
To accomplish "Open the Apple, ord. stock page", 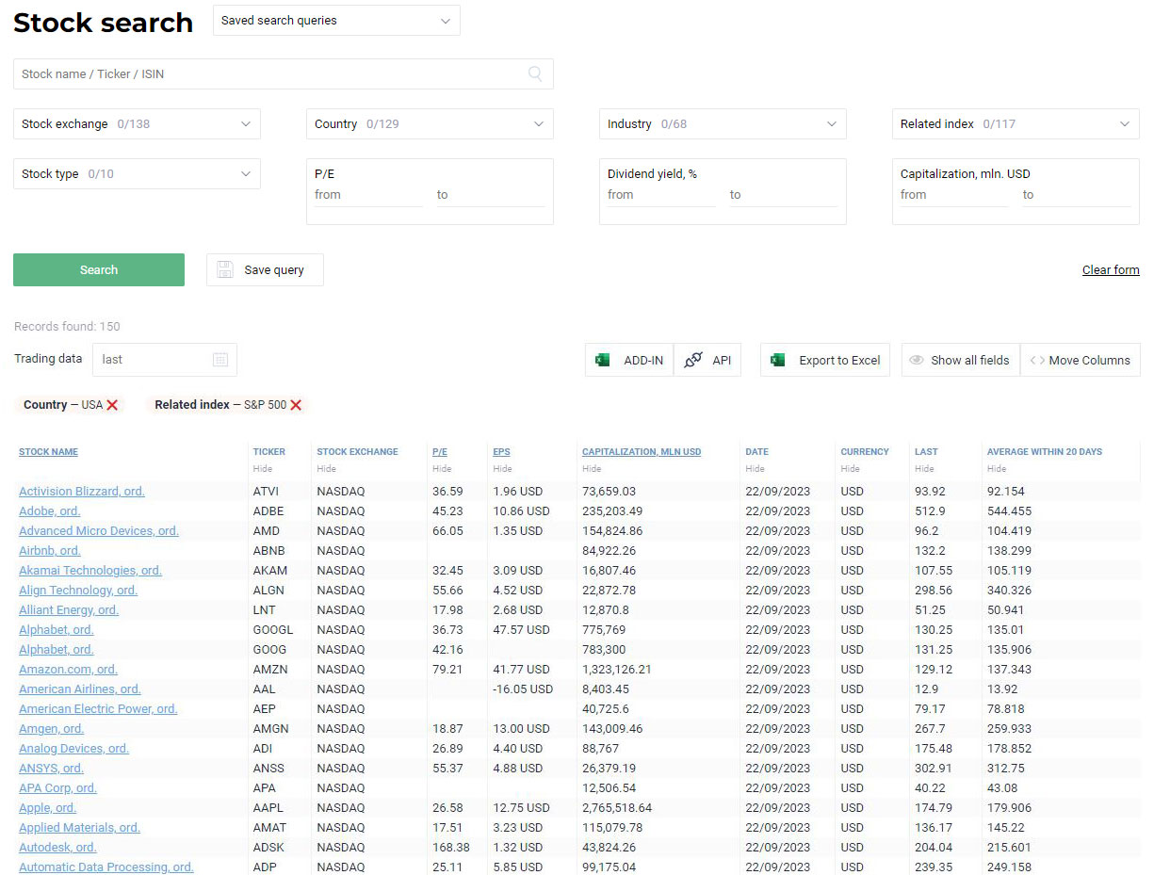I will click(x=47, y=807).
